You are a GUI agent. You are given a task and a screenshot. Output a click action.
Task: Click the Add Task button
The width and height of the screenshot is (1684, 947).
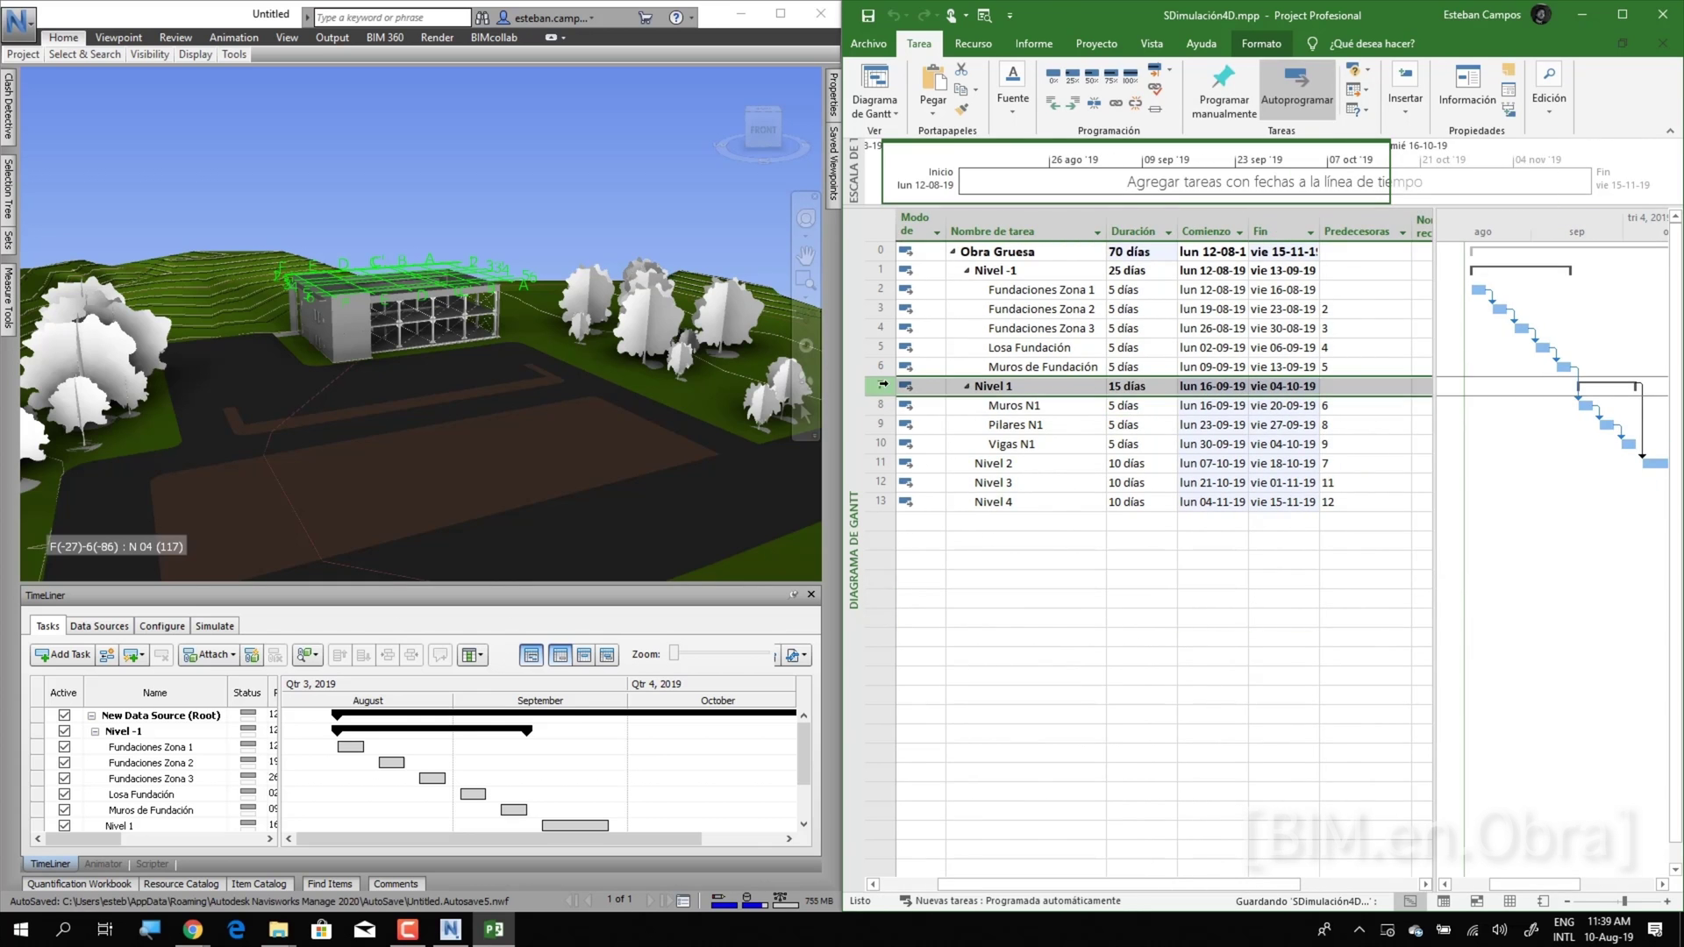click(x=62, y=655)
